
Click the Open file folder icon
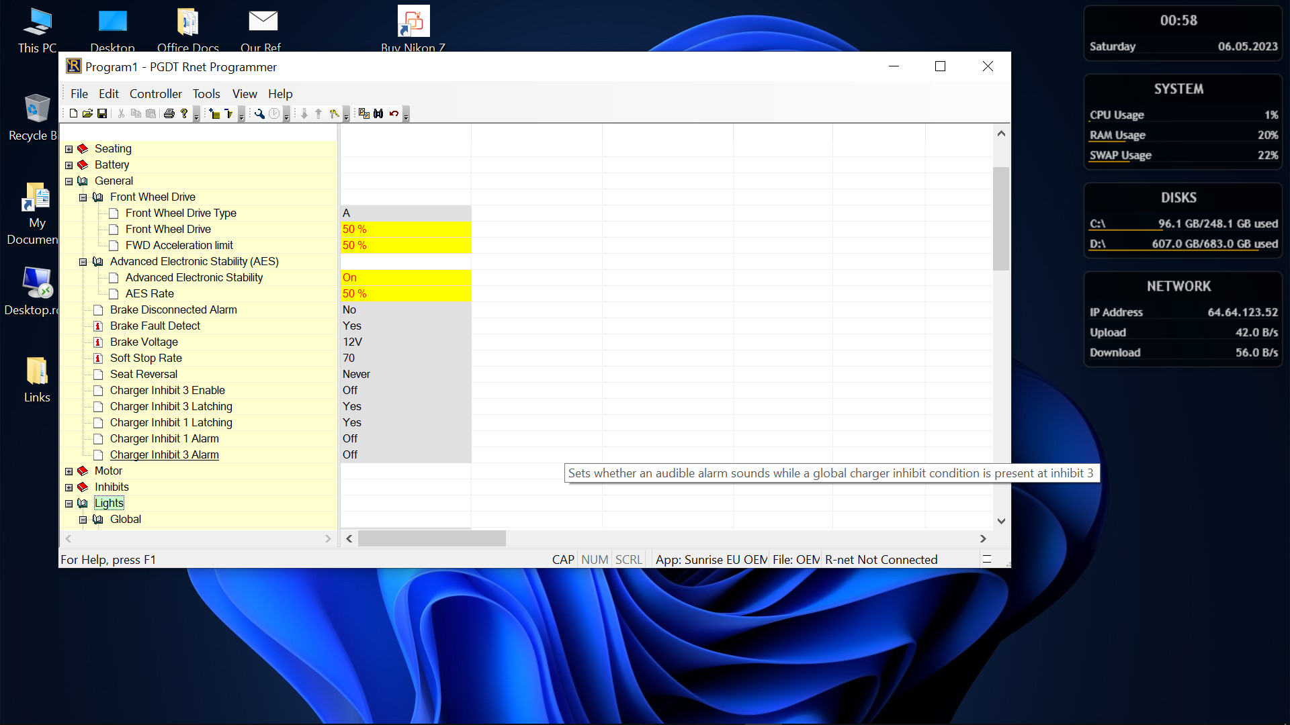(87, 113)
